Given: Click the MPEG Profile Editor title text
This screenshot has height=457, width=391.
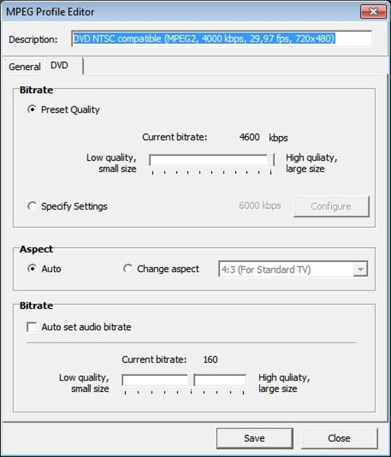Looking at the screenshot, I should click(x=50, y=12).
